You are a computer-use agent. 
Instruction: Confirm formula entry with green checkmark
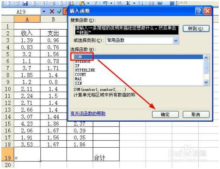coord(59,11)
